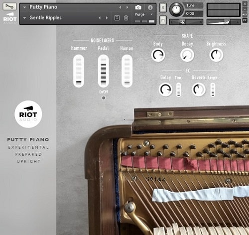
Task: Toggle the Mute M button
Action: [x=163, y=20]
